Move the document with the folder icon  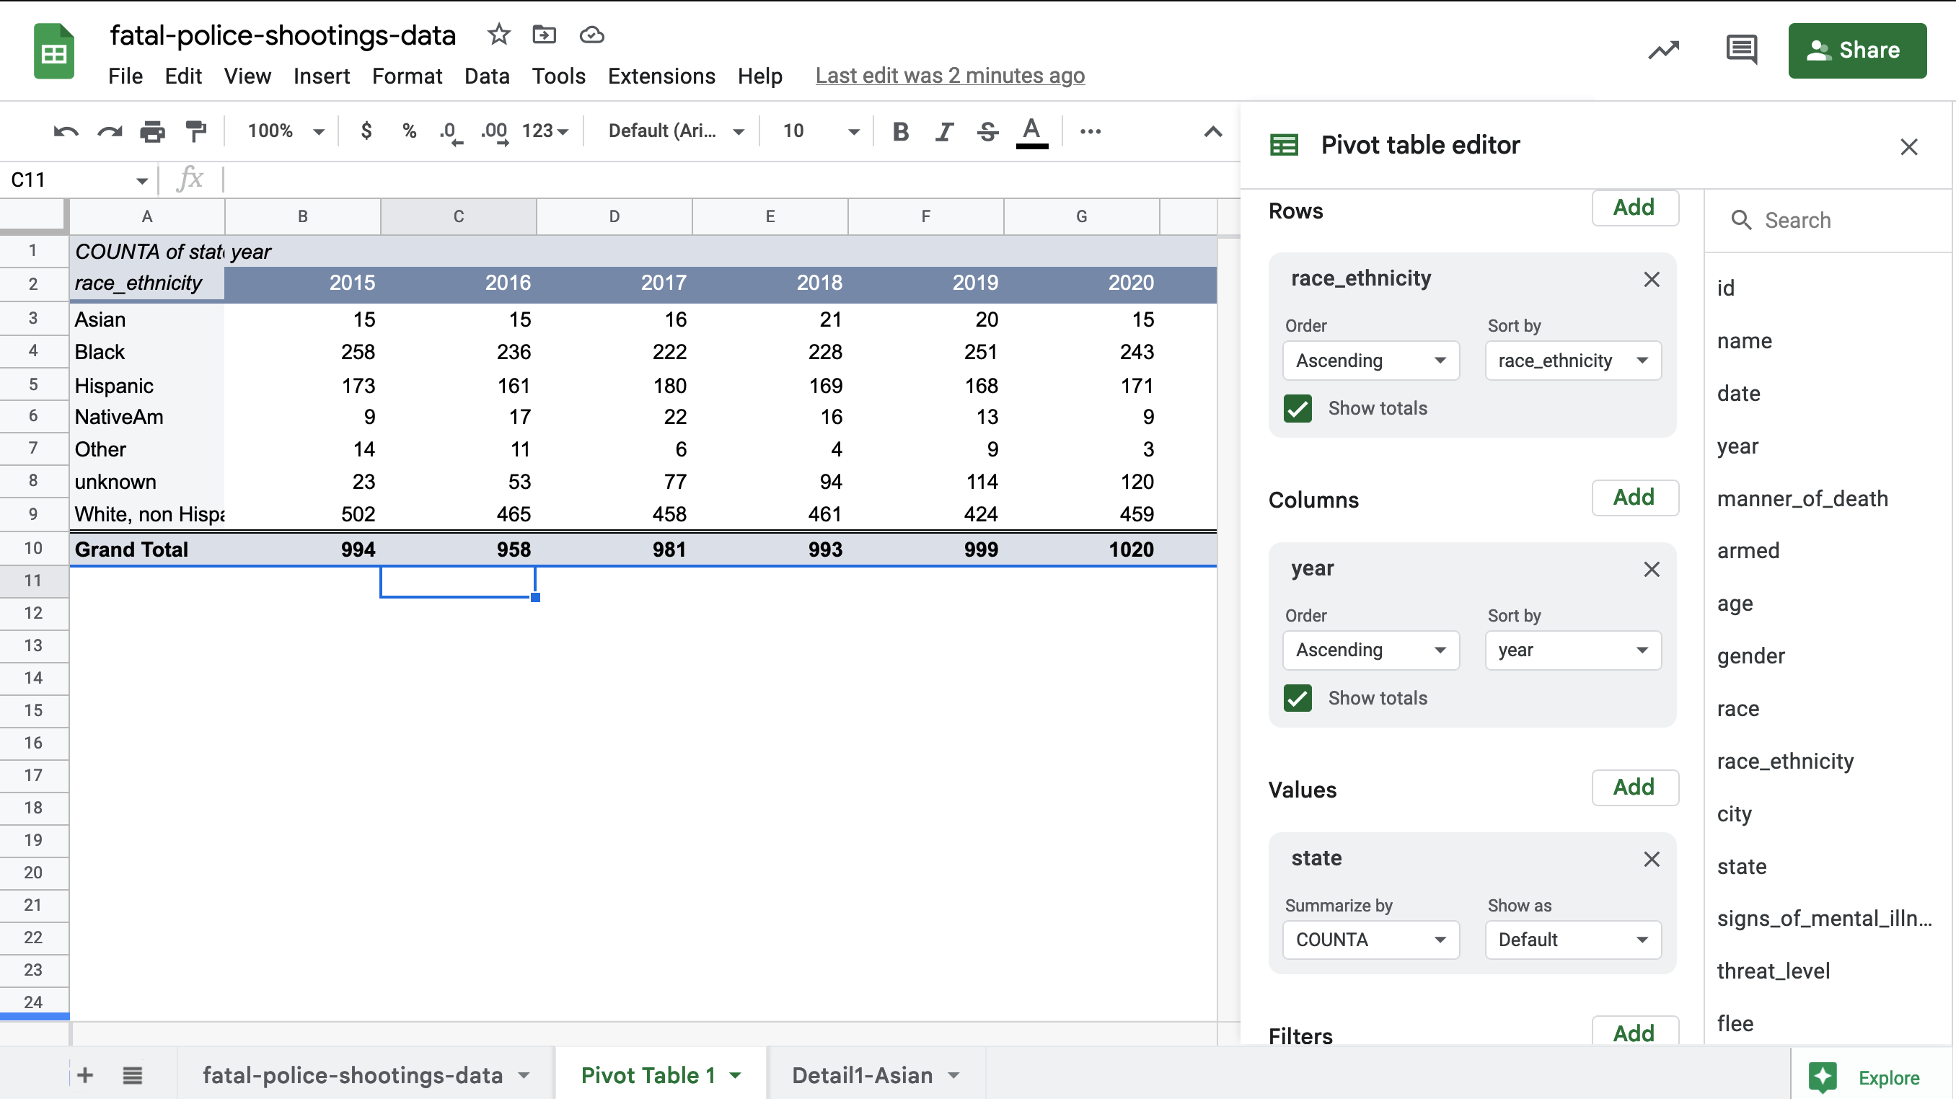tap(545, 34)
